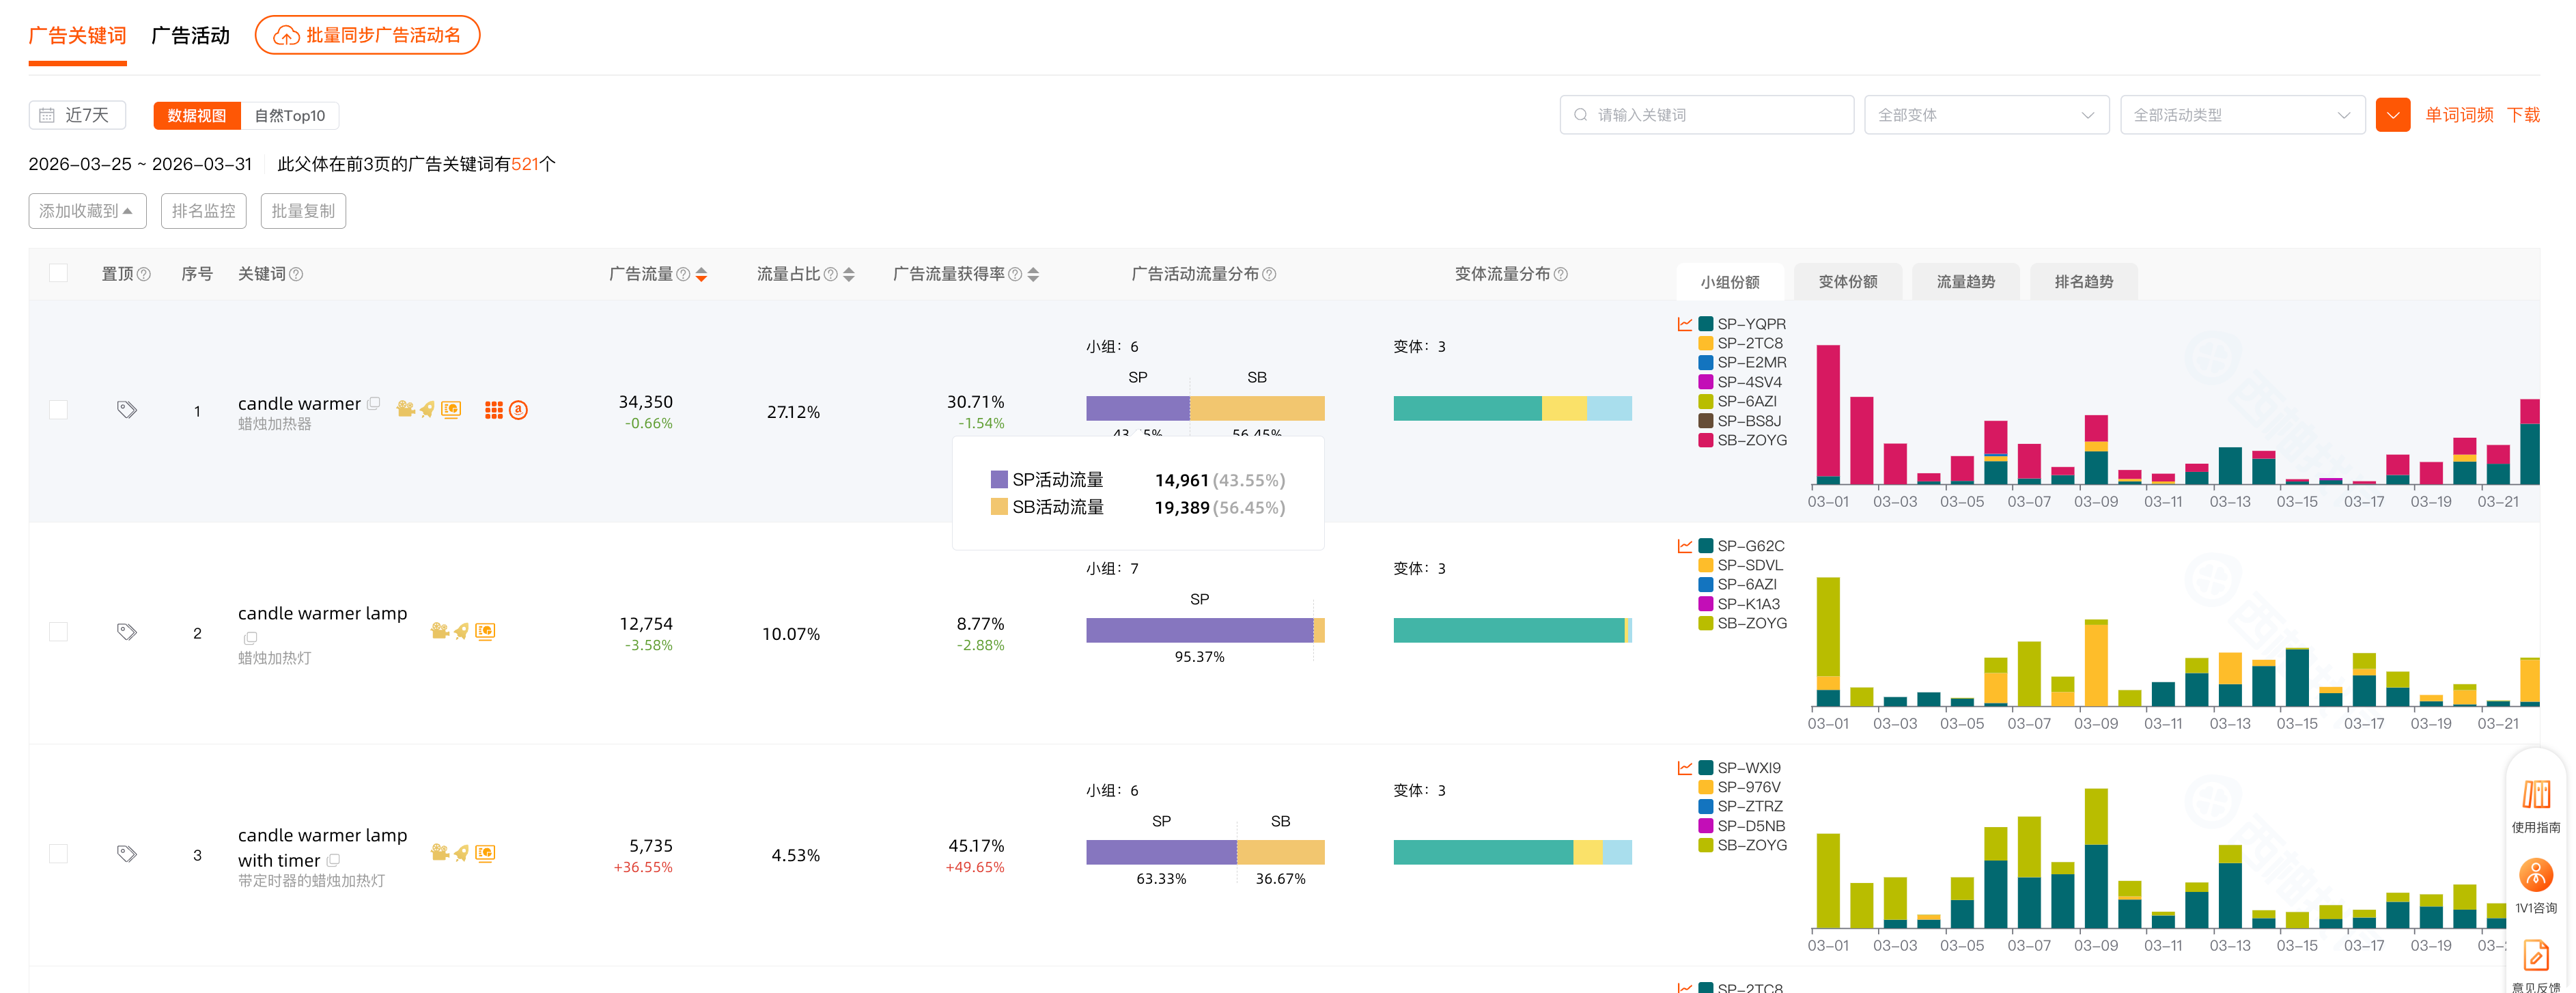Viewport: 2576px width, 993px height.
Task: Open the 添加收藏到 dropdown
Action: click(x=87, y=211)
